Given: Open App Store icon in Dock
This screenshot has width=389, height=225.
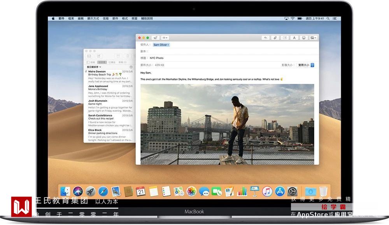Looking at the screenshot, I should 280,191.
